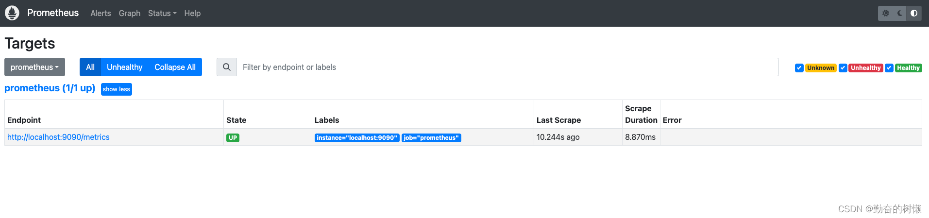
Task: Switch to dark theme moon icon
Action: pyautogui.click(x=900, y=13)
